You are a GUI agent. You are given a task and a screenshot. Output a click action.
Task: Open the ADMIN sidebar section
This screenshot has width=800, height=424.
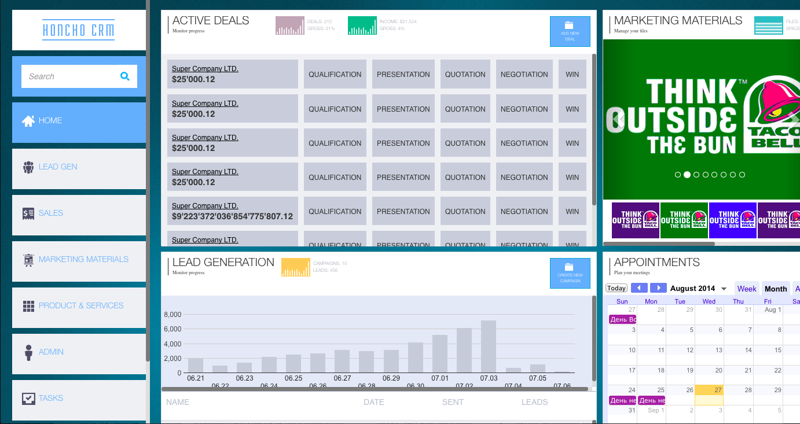coord(79,354)
